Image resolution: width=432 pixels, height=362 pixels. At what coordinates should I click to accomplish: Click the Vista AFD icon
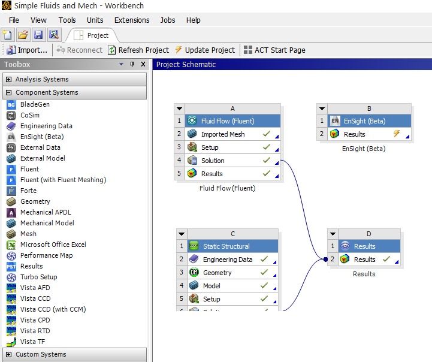coord(11,288)
